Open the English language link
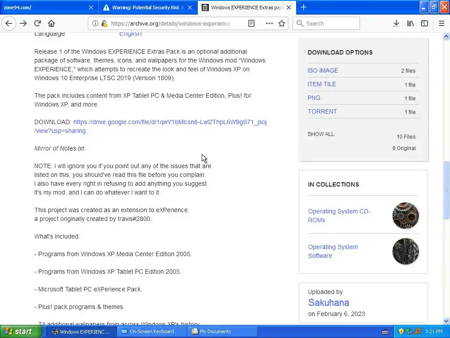The height and width of the screenshot is (338, 450). tap(130, 33)
